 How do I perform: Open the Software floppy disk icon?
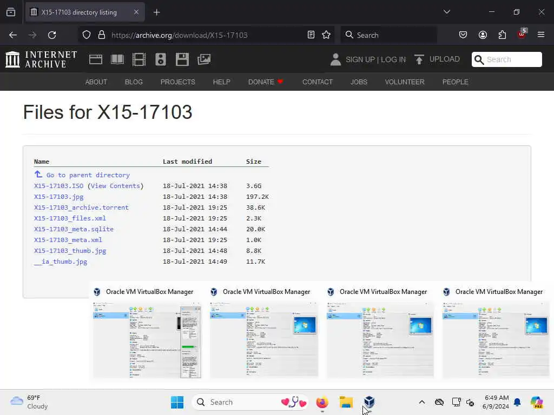point(182,59)
